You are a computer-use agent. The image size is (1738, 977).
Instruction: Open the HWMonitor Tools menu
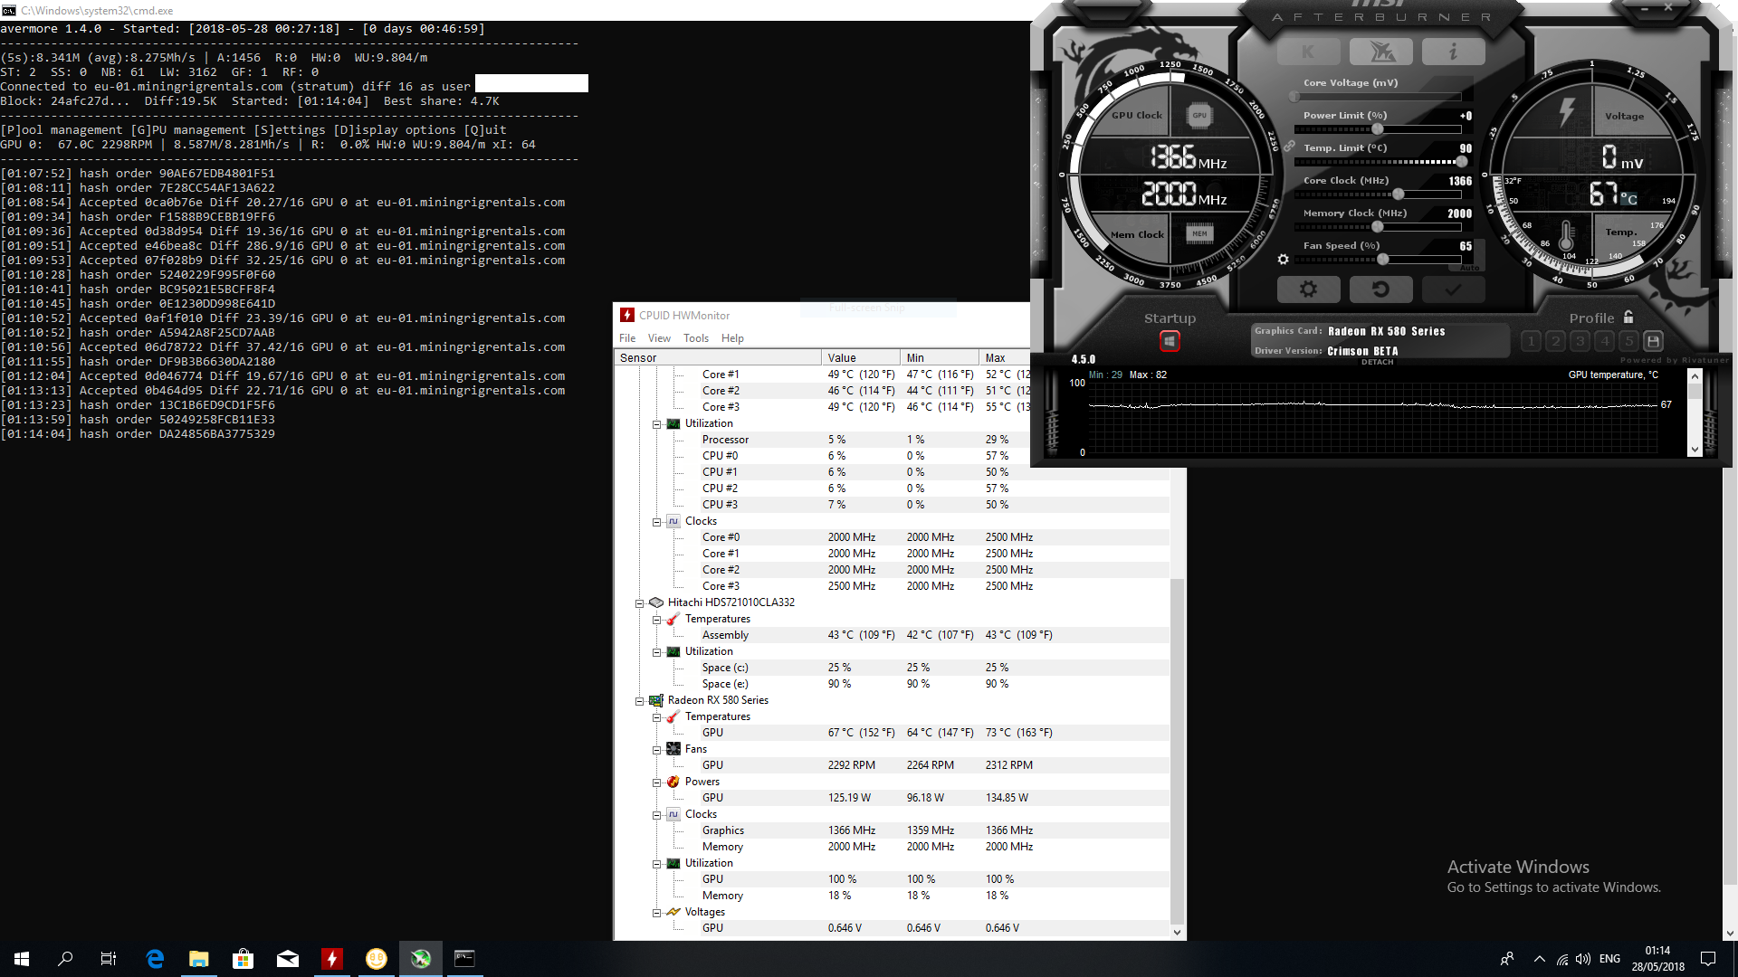click(x=696, y=338)
